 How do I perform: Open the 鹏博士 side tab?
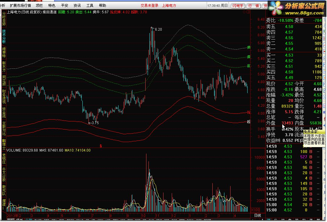(4, 144)
